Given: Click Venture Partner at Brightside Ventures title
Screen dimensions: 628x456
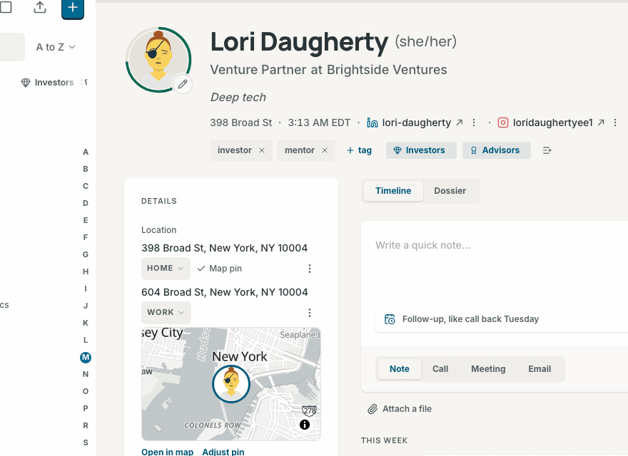Looking at the screenshot, I should click(328, 70).
